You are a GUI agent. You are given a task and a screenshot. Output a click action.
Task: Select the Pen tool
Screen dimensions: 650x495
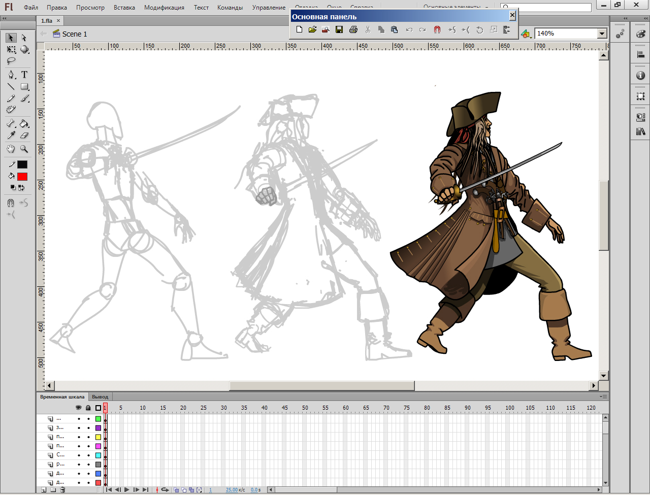[x=11, y=75]
